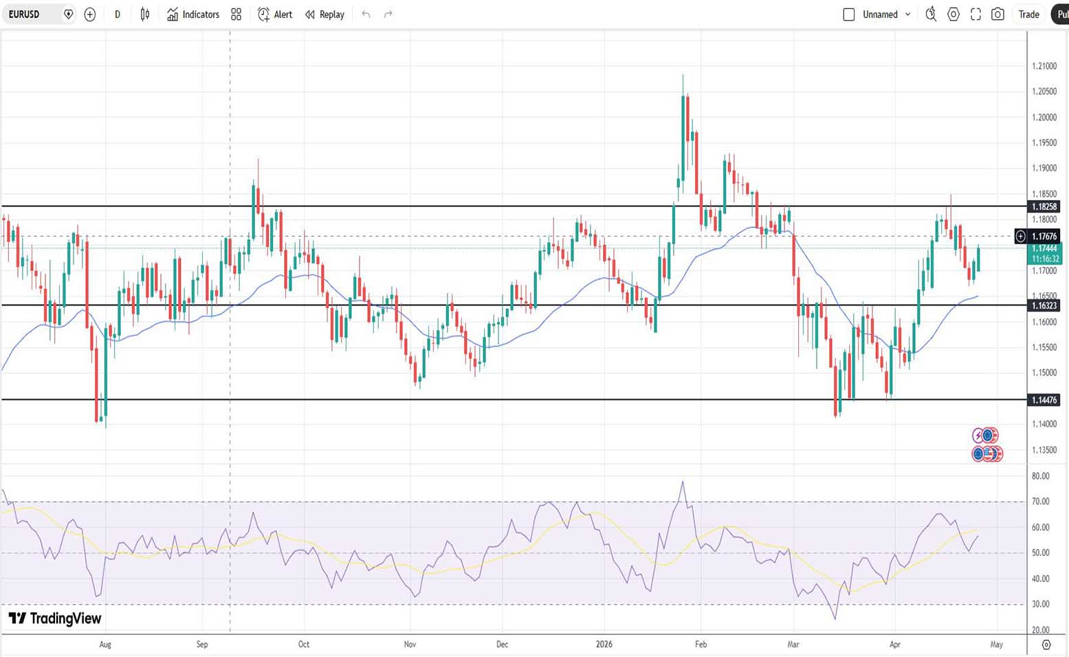Click the economic event flag icons on chart
This screenshot has width=1069, height=657.
click(x=988, y=453)
